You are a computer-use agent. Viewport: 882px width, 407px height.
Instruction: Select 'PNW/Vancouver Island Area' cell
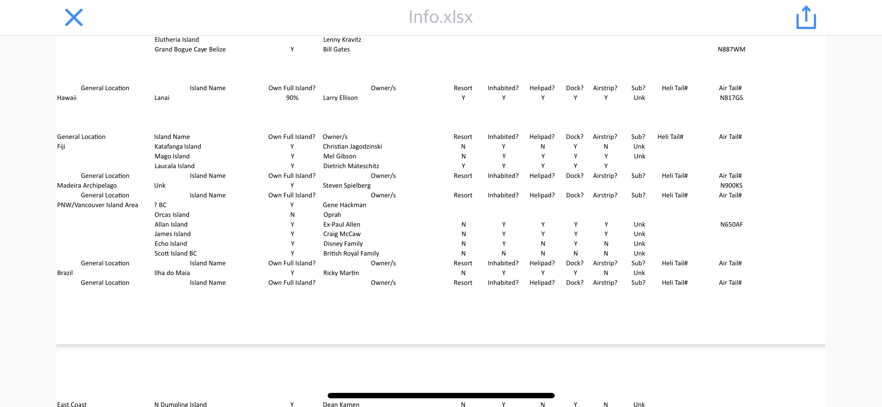(x=98, y=205)
